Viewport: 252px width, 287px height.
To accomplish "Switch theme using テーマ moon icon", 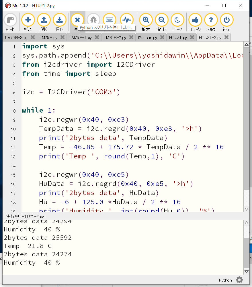I will pos(177,22).
